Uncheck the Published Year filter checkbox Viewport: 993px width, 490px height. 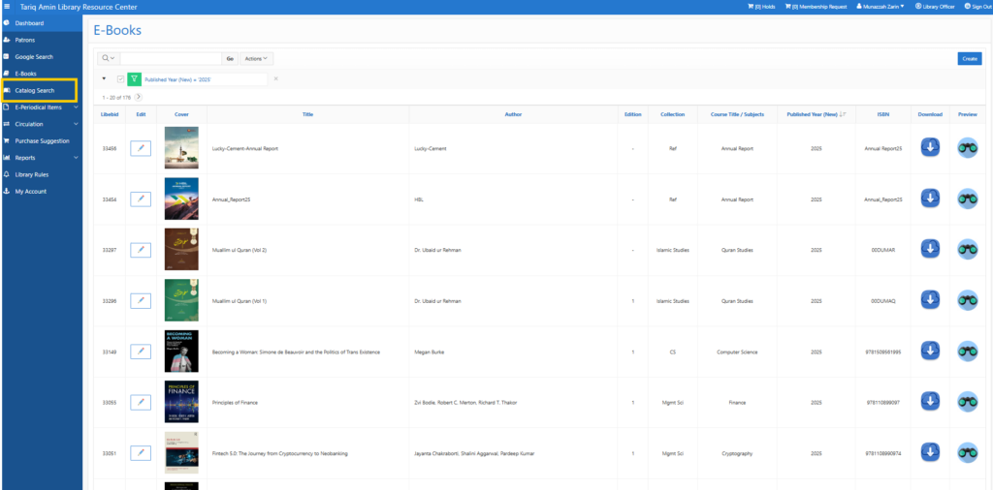point(120,78)
